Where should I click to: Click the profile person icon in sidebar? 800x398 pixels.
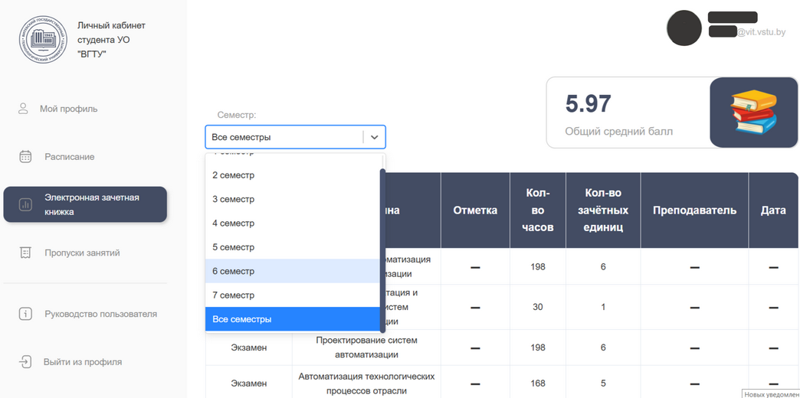tap(23, 109)
